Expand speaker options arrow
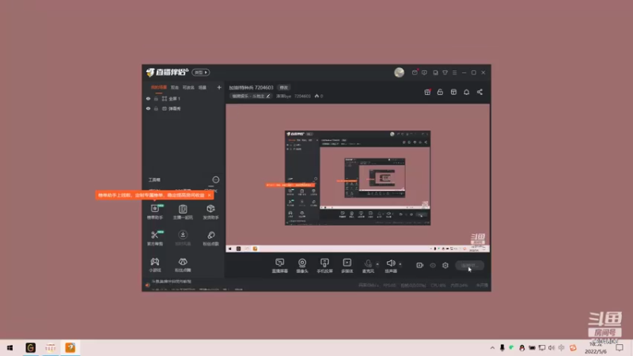 click(400, 264)
